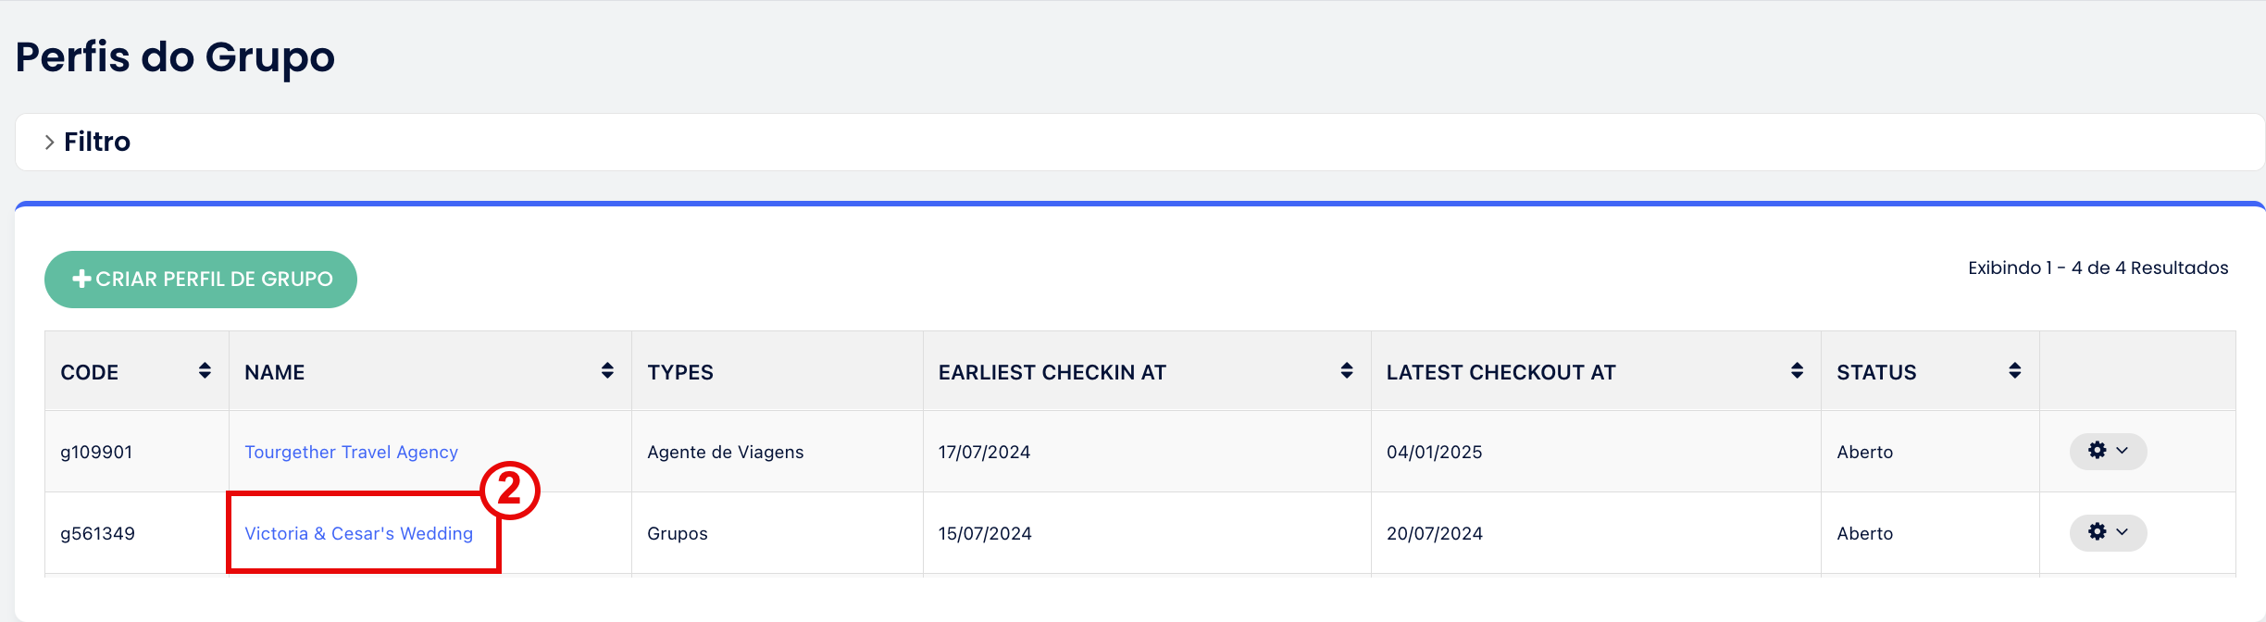Open Tourgether Travel Agency profile link
The image size is (2266, 622).
pos(351,453)
